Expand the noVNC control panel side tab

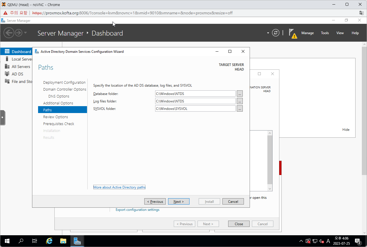3,117
